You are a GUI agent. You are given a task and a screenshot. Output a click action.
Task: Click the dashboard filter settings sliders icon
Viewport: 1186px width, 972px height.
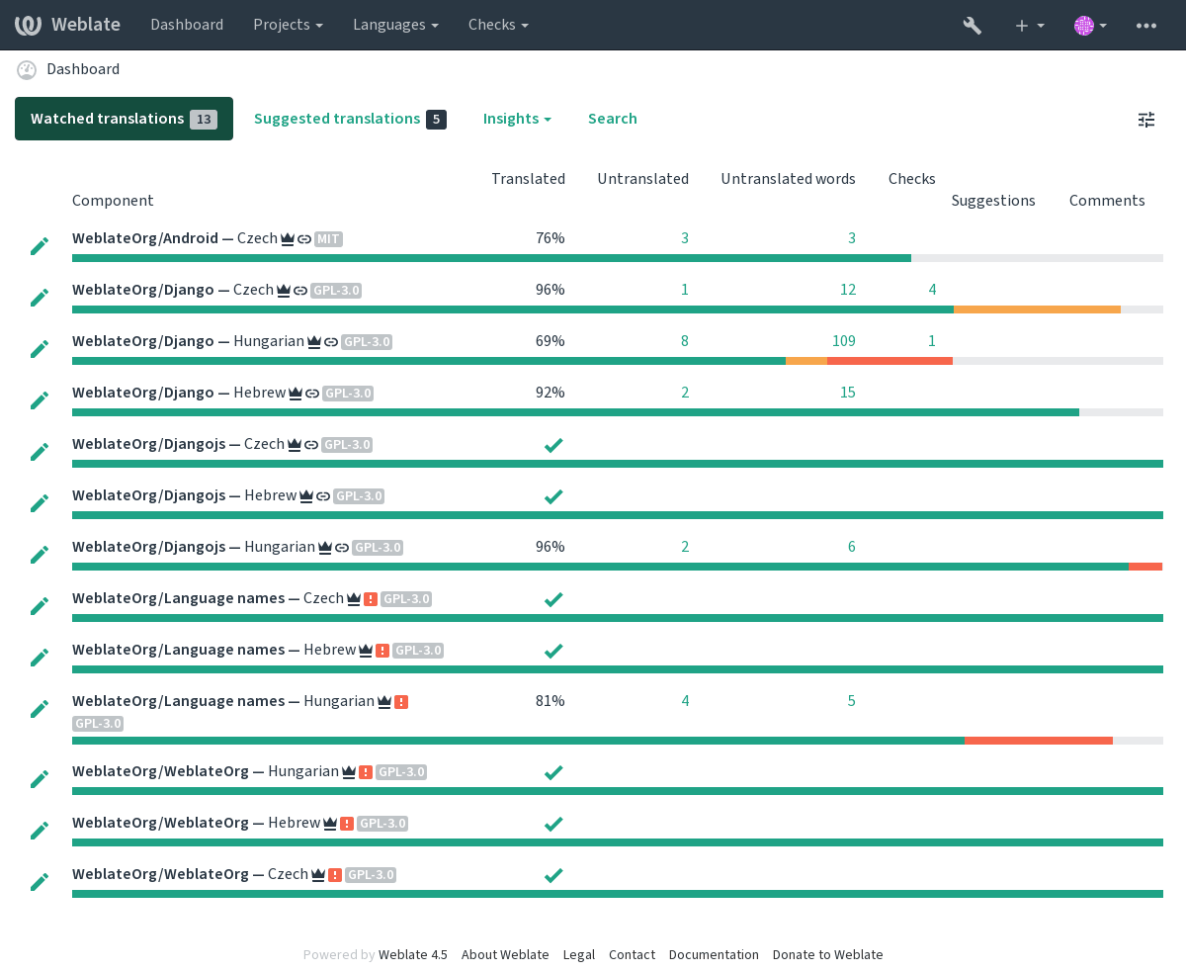1146,120
